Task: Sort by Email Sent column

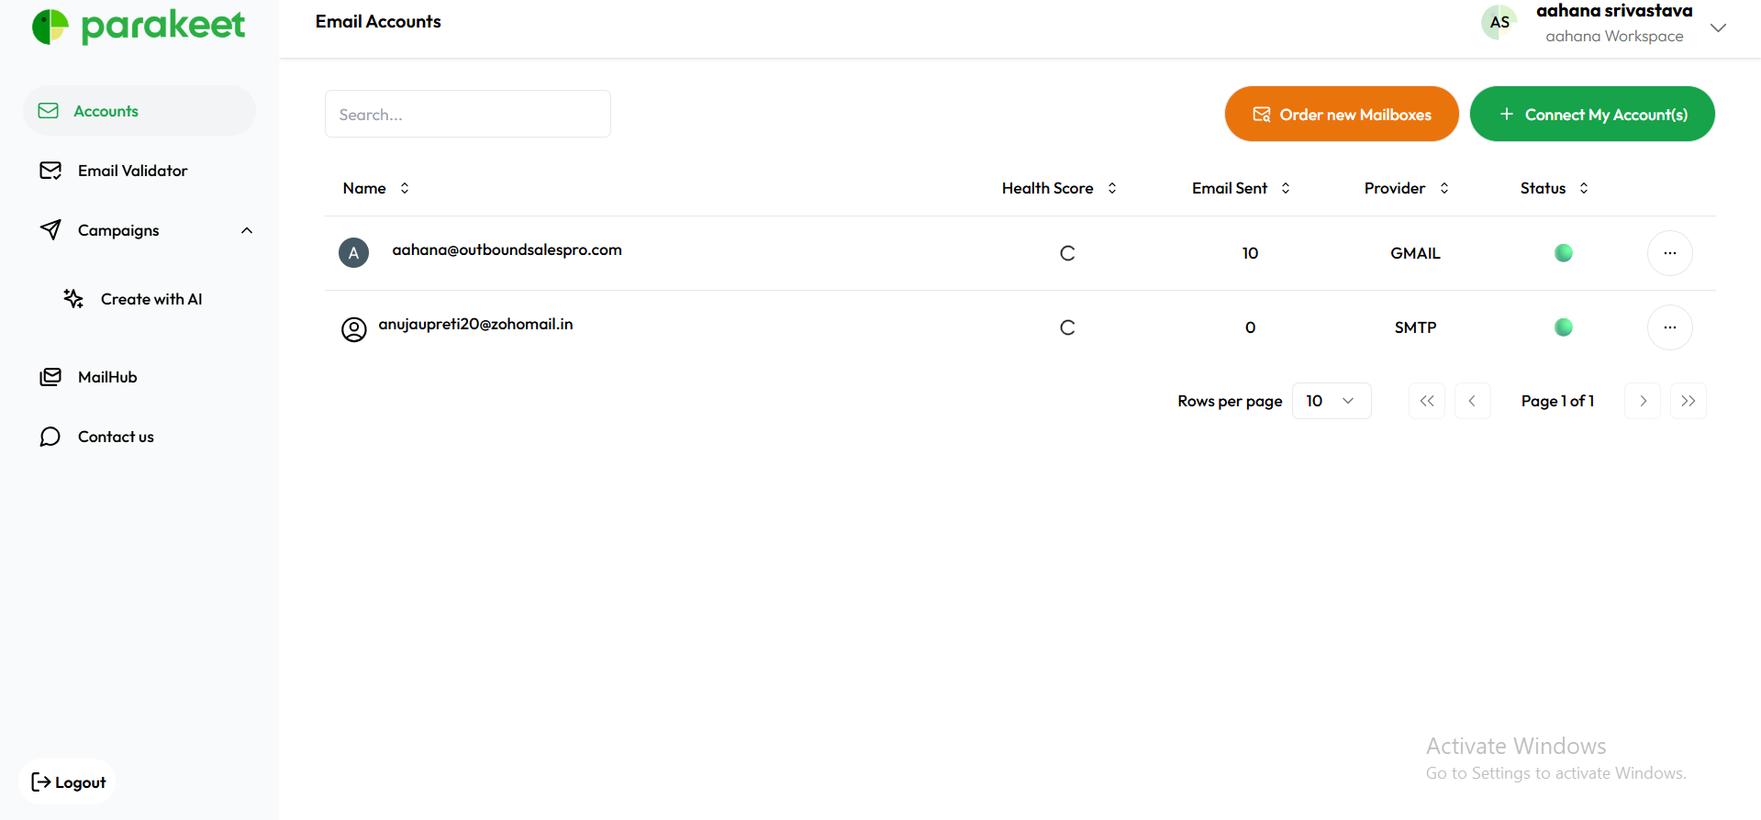Action: (1286, 188)
